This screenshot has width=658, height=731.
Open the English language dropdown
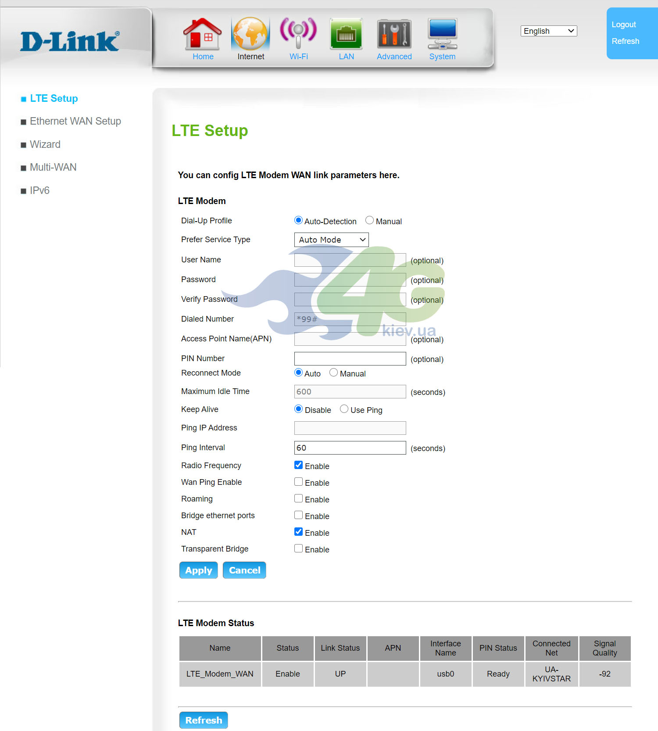[549, 31]
